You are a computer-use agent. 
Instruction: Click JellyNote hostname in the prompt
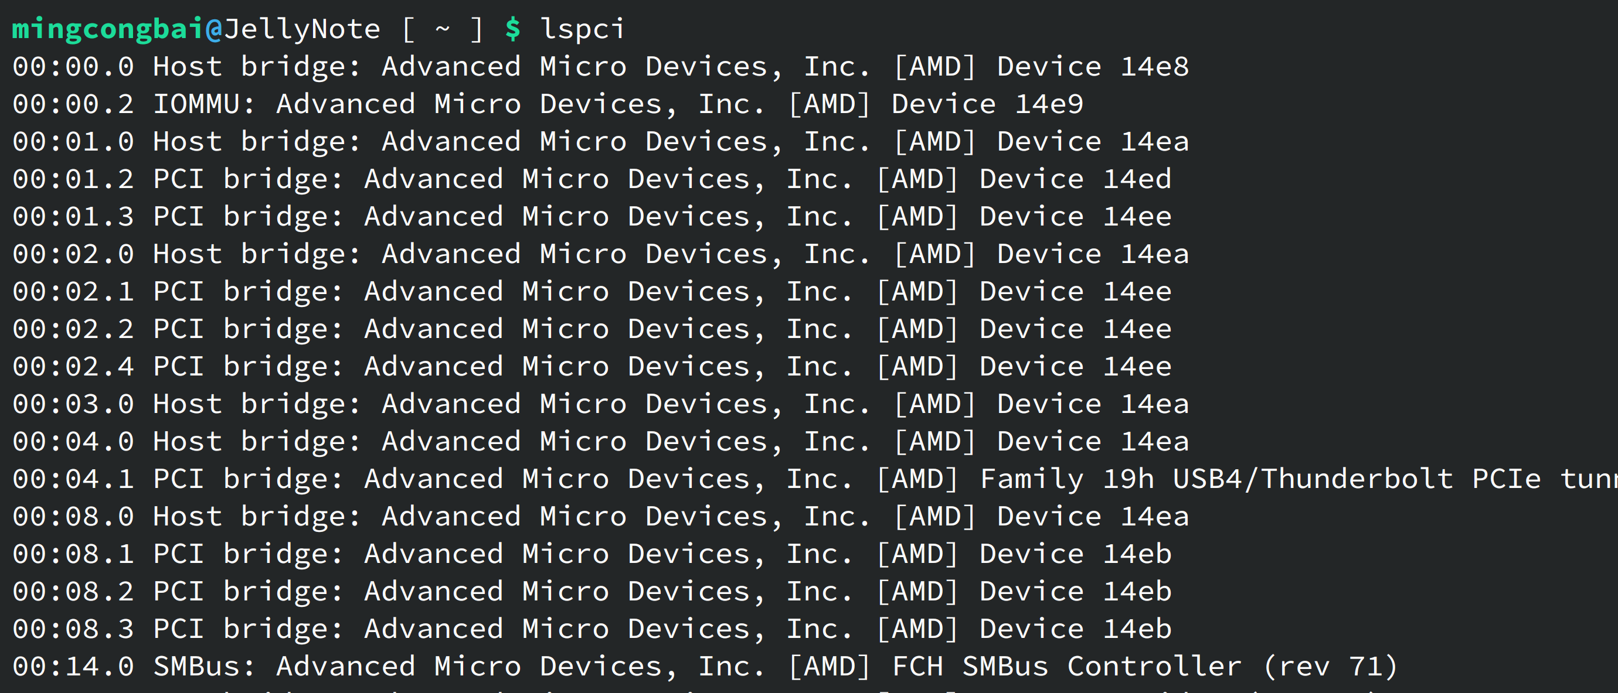(x=302, y=29)
